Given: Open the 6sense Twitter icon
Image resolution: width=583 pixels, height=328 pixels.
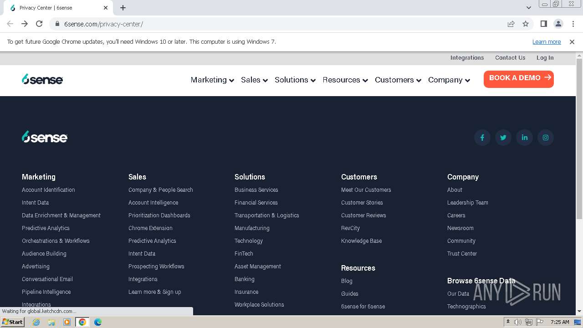Looking at the screenshot, I should click(x=503, y=138).
